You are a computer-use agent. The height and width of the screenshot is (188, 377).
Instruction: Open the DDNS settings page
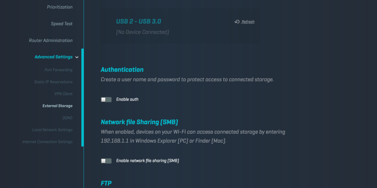(67, 118)
